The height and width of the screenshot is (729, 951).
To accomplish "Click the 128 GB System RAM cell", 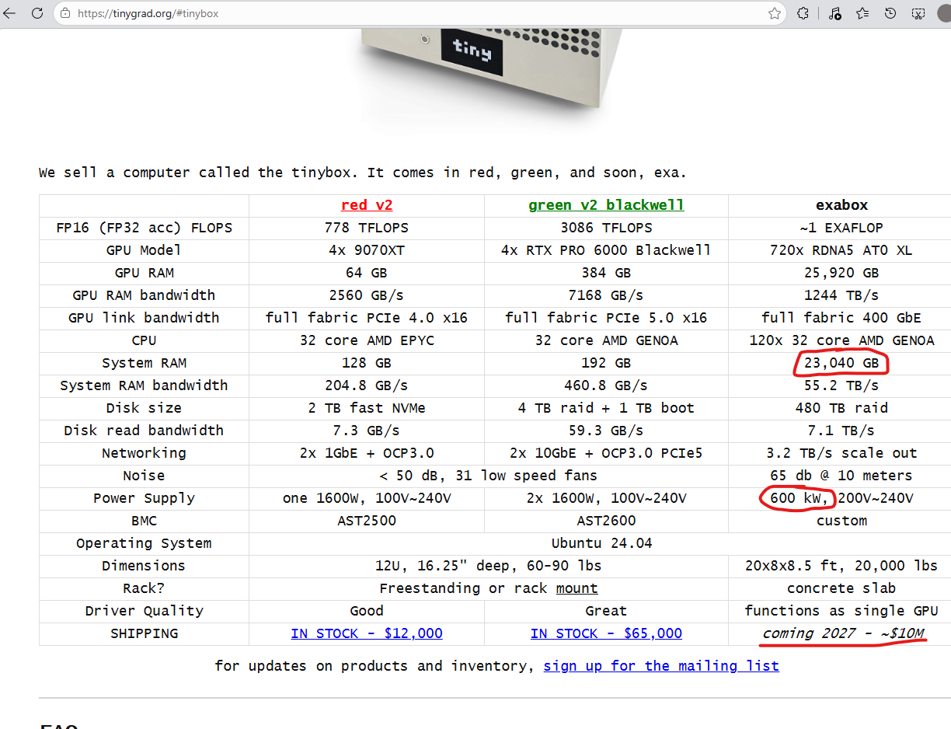I will coord(367,363).
